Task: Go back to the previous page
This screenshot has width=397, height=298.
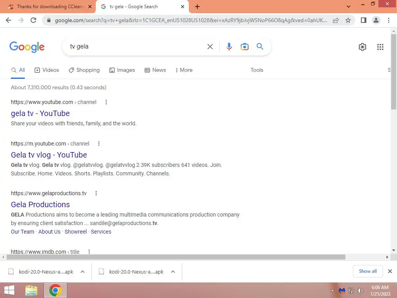Action: point(9,20)
